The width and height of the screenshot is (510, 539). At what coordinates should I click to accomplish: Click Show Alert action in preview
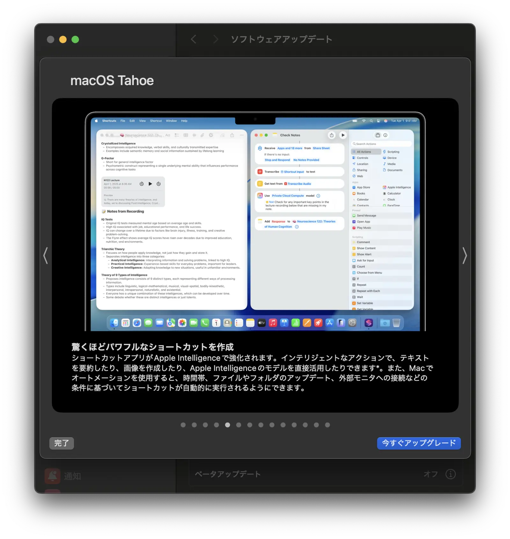(382, 255)
